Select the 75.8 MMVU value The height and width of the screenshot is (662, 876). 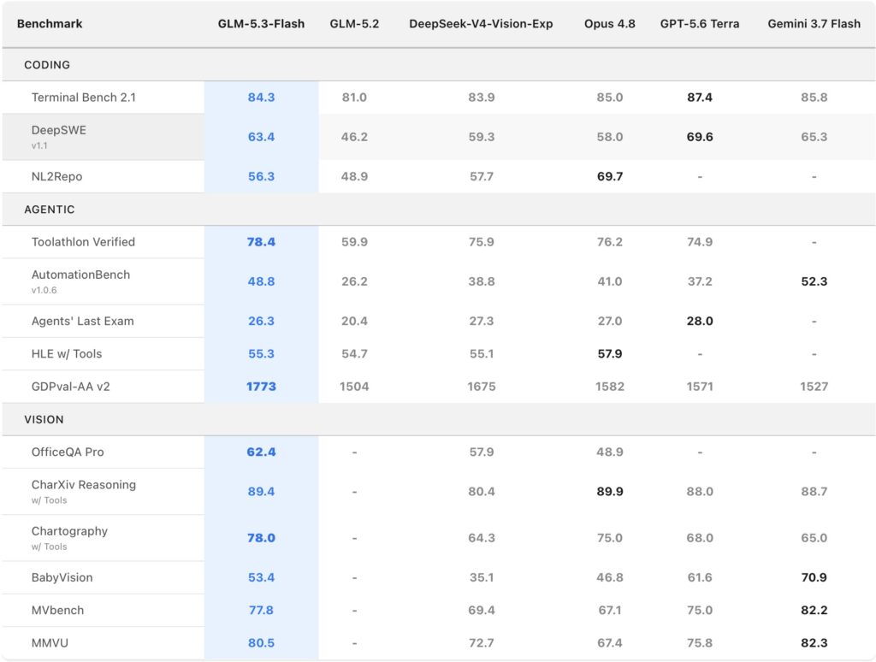click(700, 643)
